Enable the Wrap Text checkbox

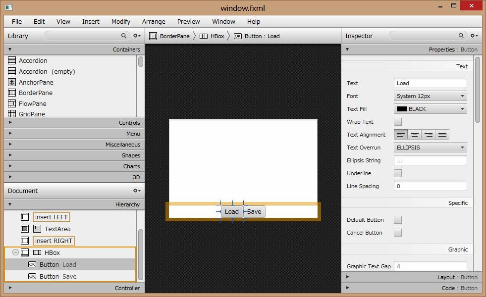(x=398, y=122)
